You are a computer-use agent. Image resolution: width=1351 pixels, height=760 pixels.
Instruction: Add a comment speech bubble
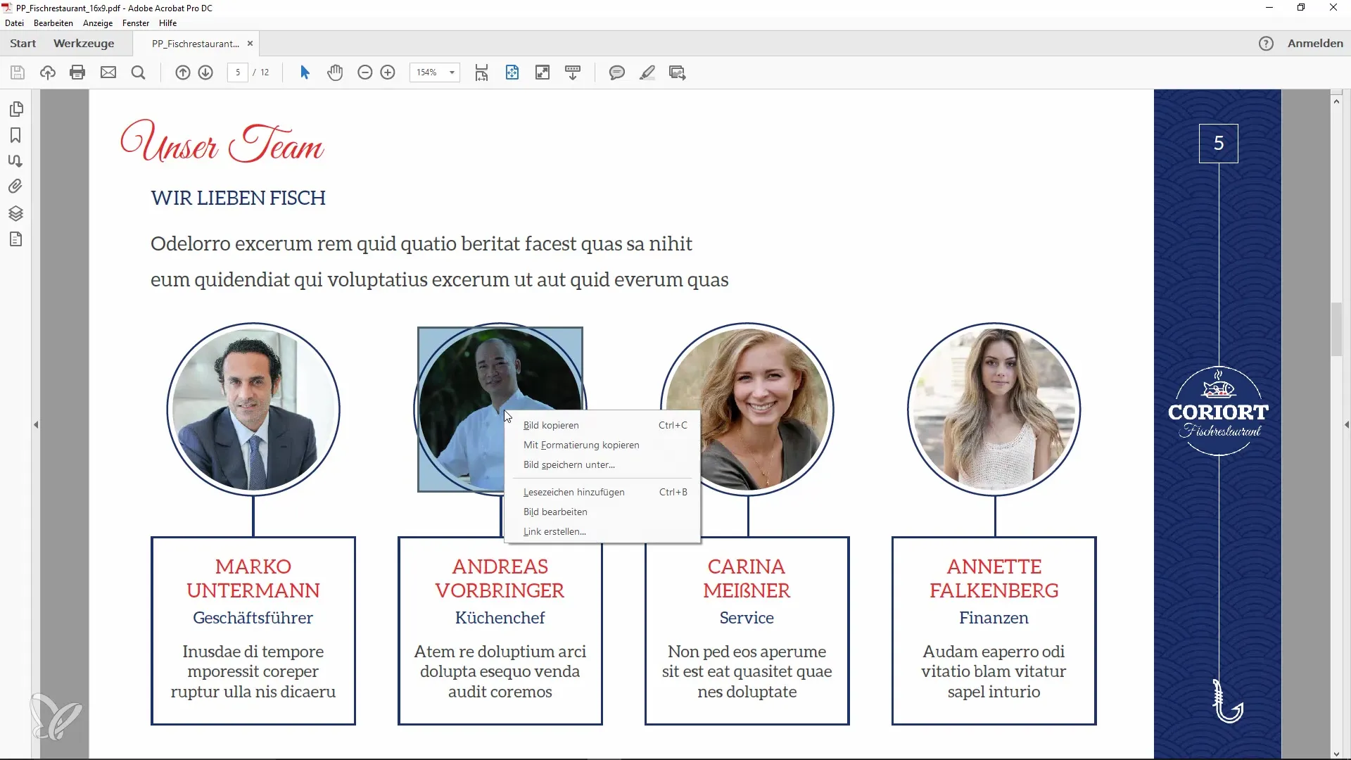pos(617,72)
